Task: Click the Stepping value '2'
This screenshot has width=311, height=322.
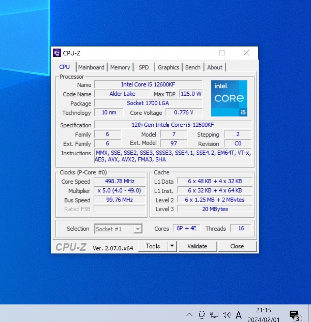Action: click(x=238, y=134)
